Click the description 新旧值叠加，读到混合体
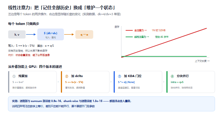The image size is (223, 115). pyautogui.click(x=24, y=88)
